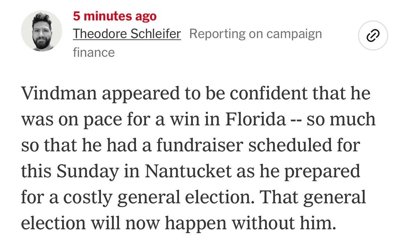The height and width of the screenshot is (249, 409).
Task: Click the word "fundraiser" in the post
Action: tap(200, 145)
